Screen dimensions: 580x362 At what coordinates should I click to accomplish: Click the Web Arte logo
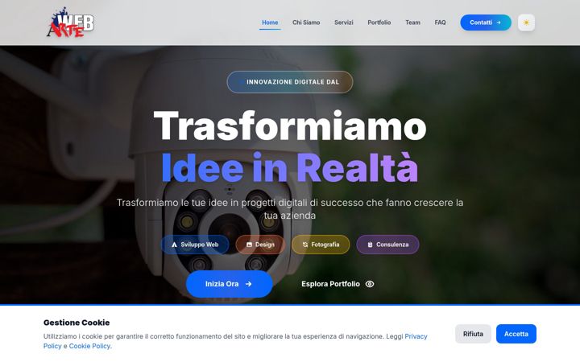click(x=70, y=23)
